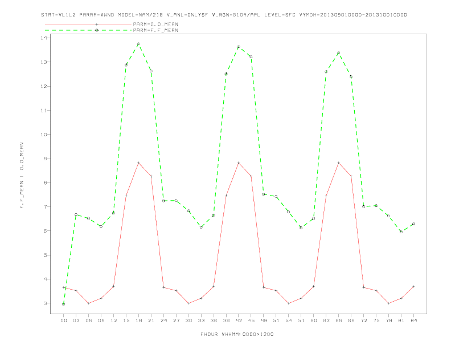
Task: Click x-axis tick label 75
Action: coord(376,320)
